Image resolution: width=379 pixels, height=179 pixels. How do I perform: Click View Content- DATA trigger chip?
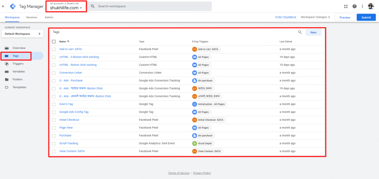[x=207, y=151]
